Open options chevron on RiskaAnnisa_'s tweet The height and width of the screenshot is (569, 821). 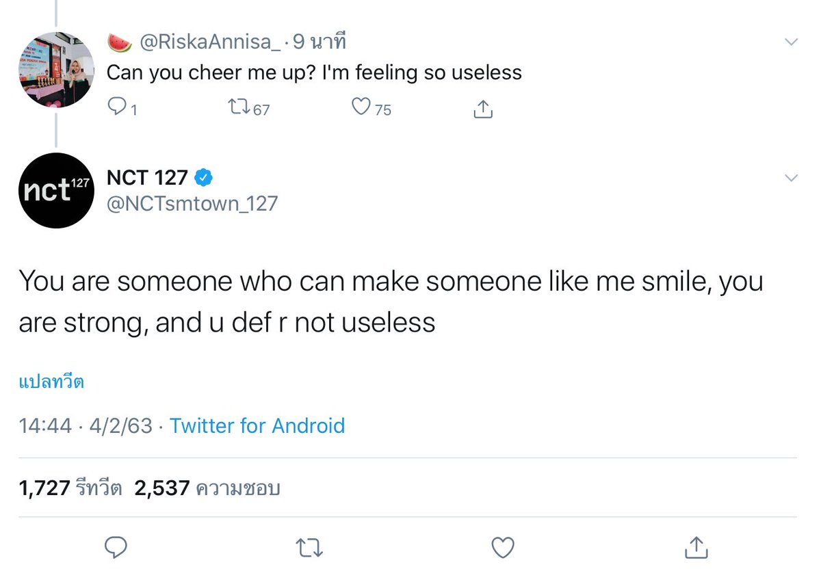point(791,42)
